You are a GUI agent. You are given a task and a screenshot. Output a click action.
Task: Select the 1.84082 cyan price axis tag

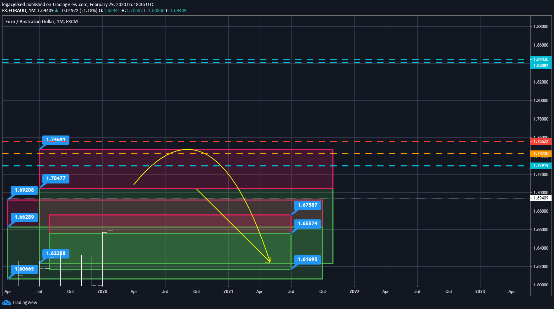pyautogui.click(x=541, y=66)
